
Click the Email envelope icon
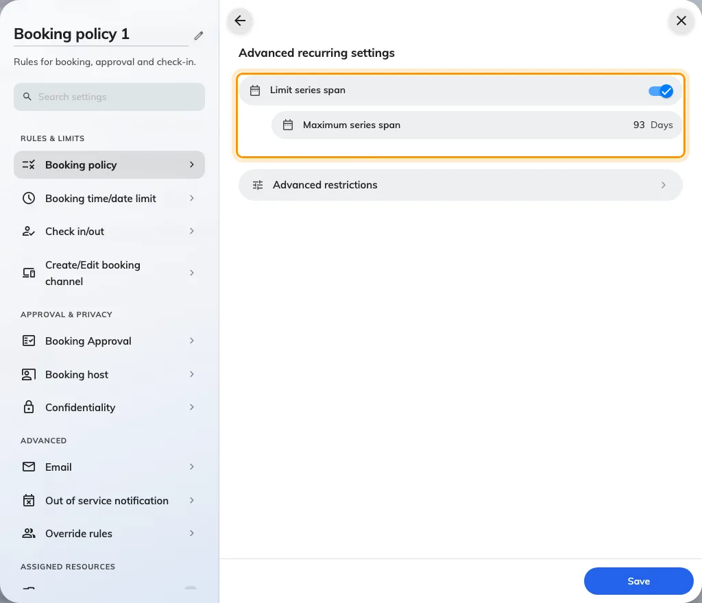29,467
